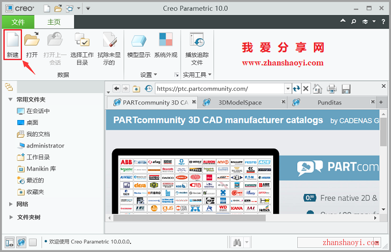This screenshot has width=391, height=252.
Task: Open the URL address history dropdown
Action: tap(287, 88)
